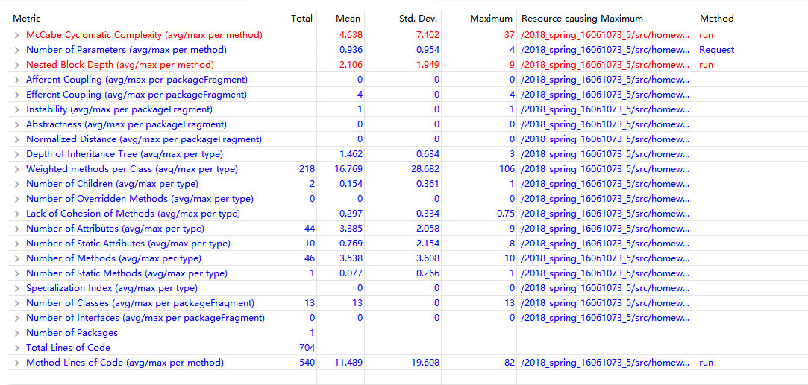Expand the Efferent Coupling row

pyautogui.click(x=17, y=95)
